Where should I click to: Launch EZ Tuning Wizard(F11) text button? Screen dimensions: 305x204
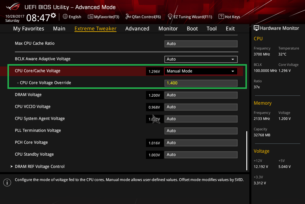193,17
